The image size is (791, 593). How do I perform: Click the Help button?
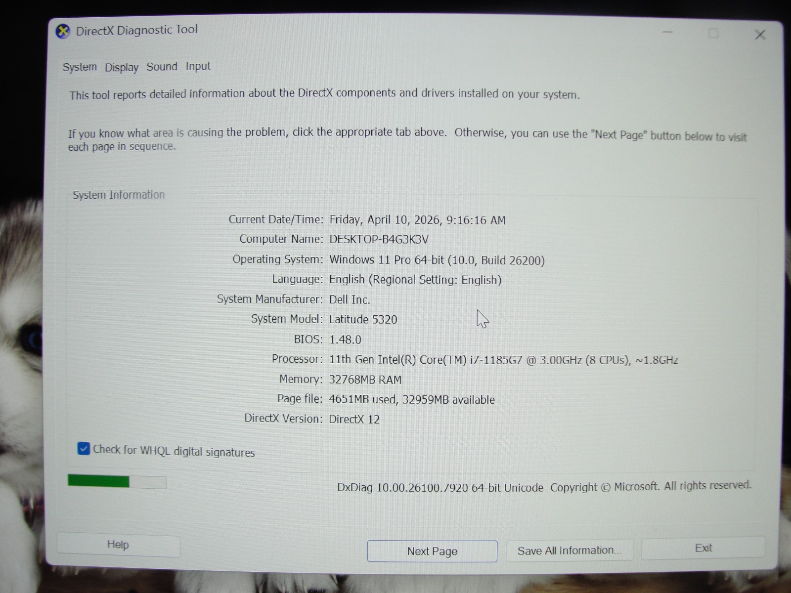pyautogui.click(x=118, y=545)
